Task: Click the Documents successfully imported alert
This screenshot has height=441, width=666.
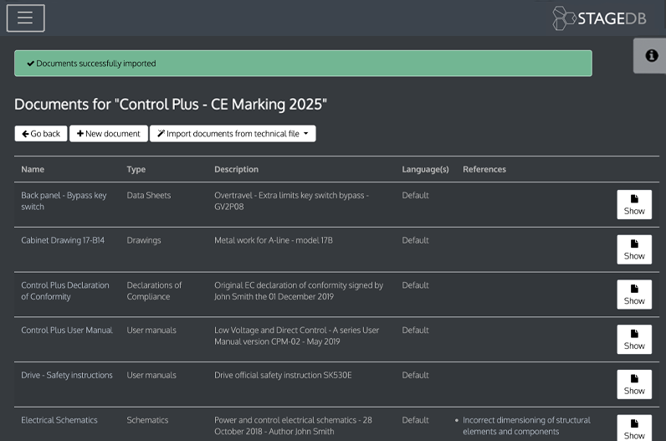Action: pos(303,64)
